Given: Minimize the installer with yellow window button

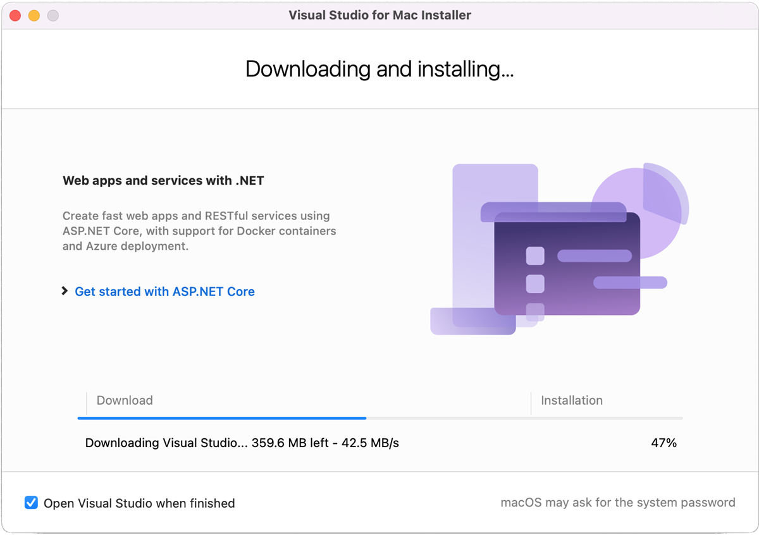Looking at the screenshot, I should [34, 15].
